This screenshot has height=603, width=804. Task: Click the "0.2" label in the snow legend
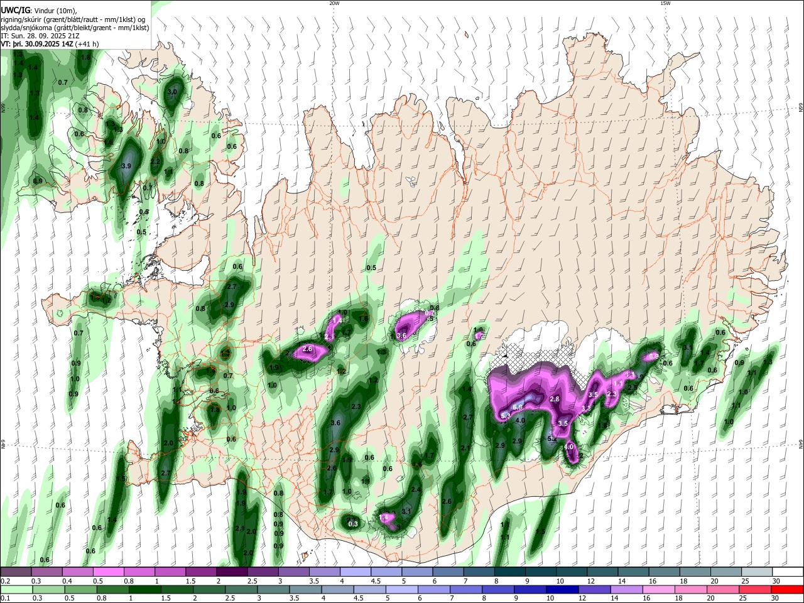(5, 581)
